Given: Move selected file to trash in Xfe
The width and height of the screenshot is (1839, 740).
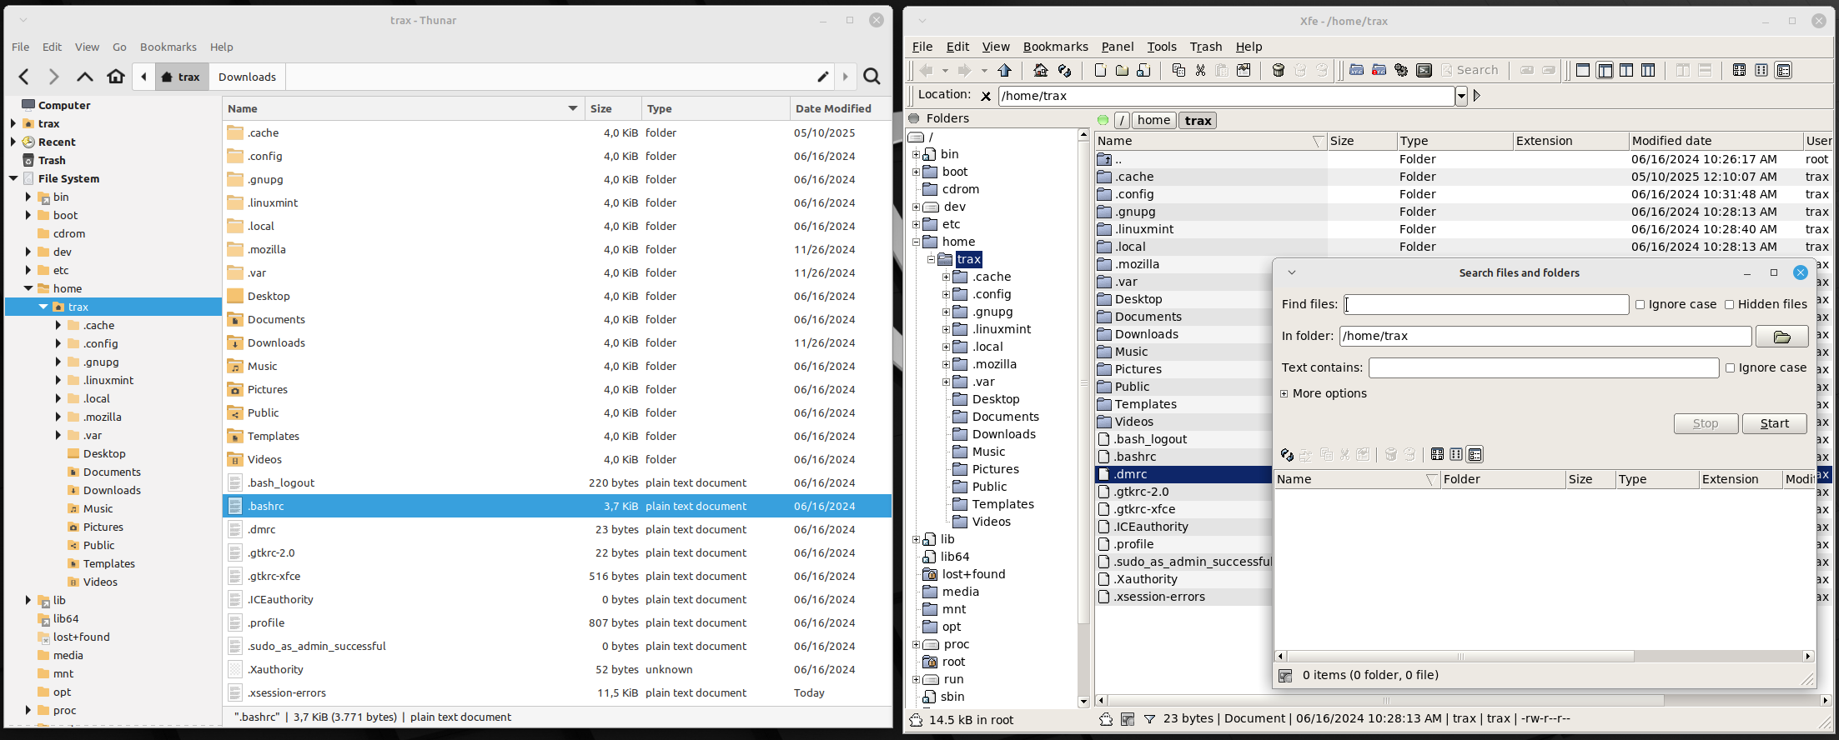Looking at the screenshot, I should (1278, 71).
